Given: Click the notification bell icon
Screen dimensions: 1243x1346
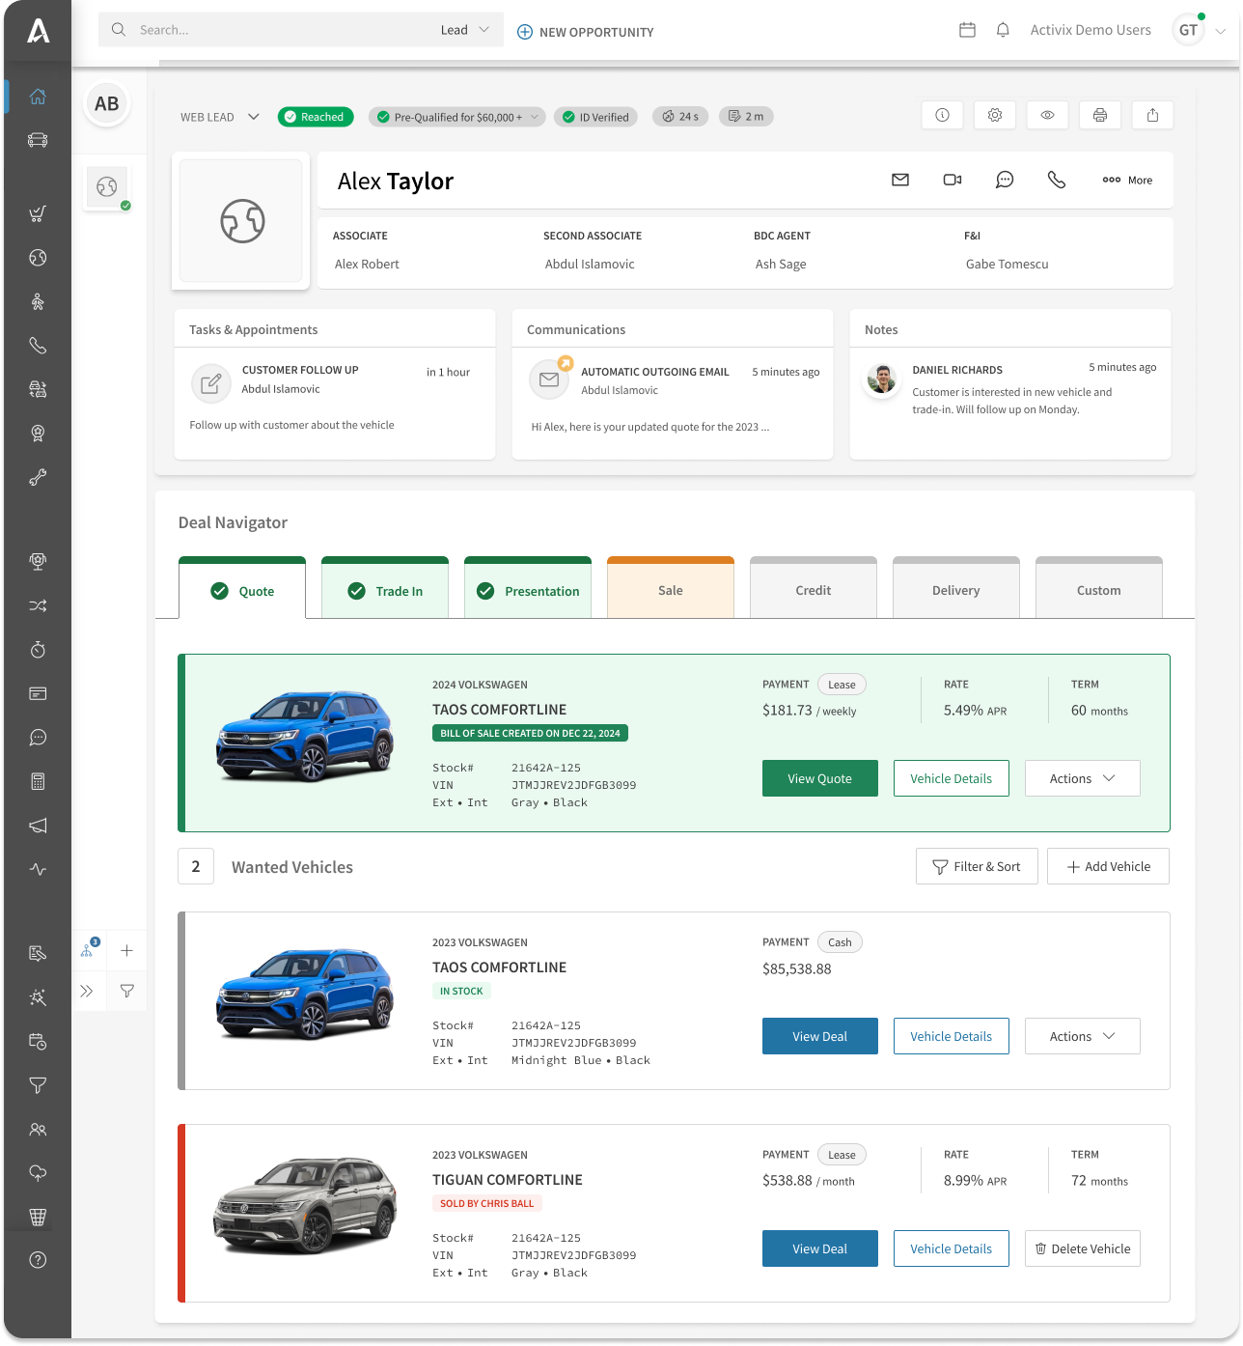Looking at the screenshot, I should pyautogui.click(x=1003, y=30).
